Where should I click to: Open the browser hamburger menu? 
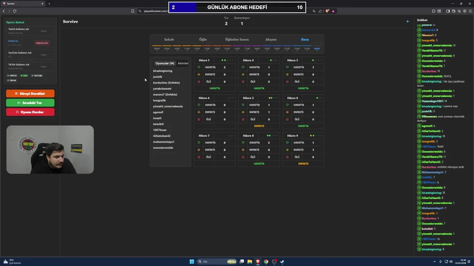(470, 11)
